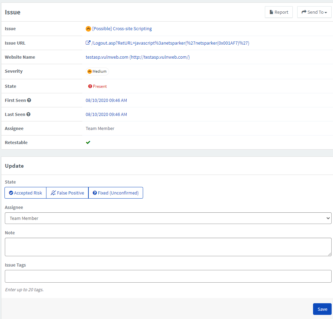Screen dimensions: 333x319
Task: Click the orange severity icon next to Cross-site Scripting
Action: (88, 28)
